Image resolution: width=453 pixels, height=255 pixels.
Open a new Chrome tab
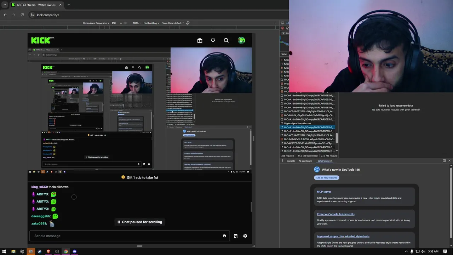[69, 5]
